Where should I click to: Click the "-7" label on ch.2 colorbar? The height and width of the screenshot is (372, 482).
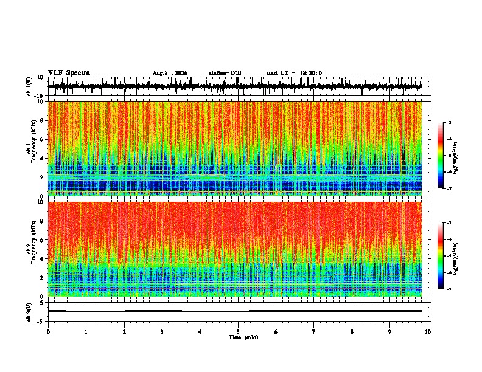coord(449,289)
